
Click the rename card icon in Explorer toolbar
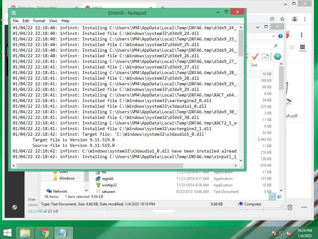pyautogui.click(x=265, y=56)
